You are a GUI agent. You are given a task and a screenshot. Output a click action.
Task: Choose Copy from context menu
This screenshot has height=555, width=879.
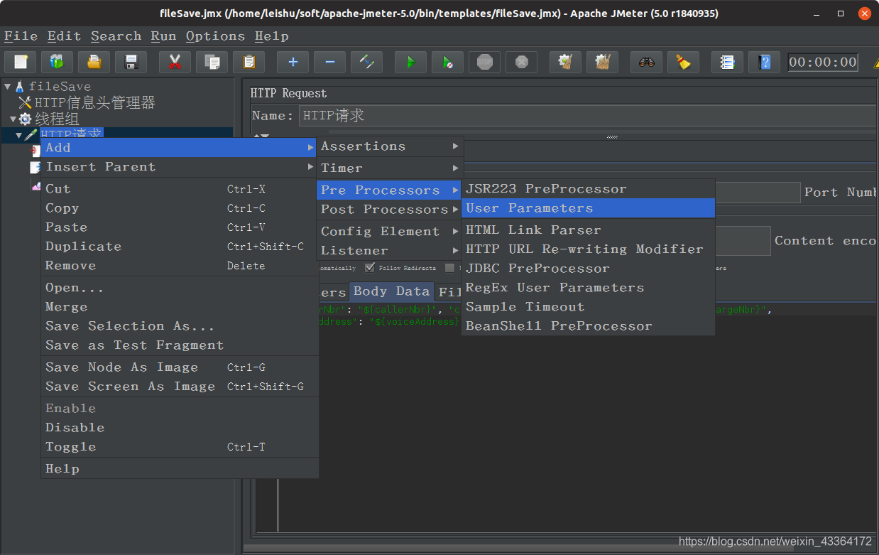coord(180,208)
